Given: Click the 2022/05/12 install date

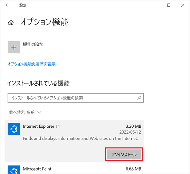Looking at the screenshot, I should point(130,132).
